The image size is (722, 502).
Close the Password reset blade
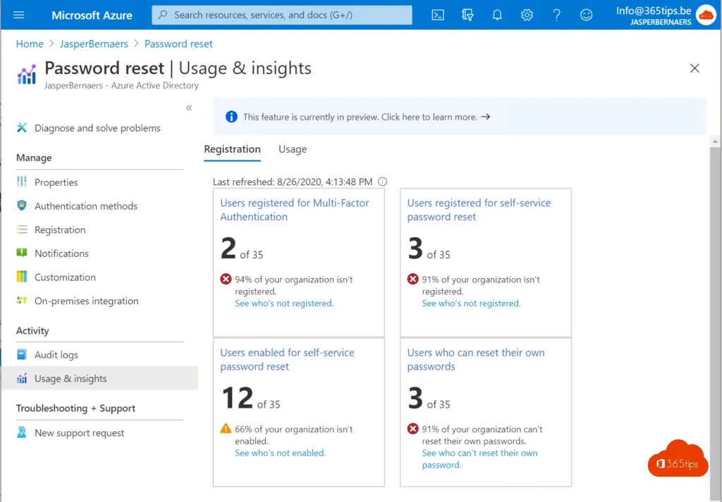[x=695, y=68]
